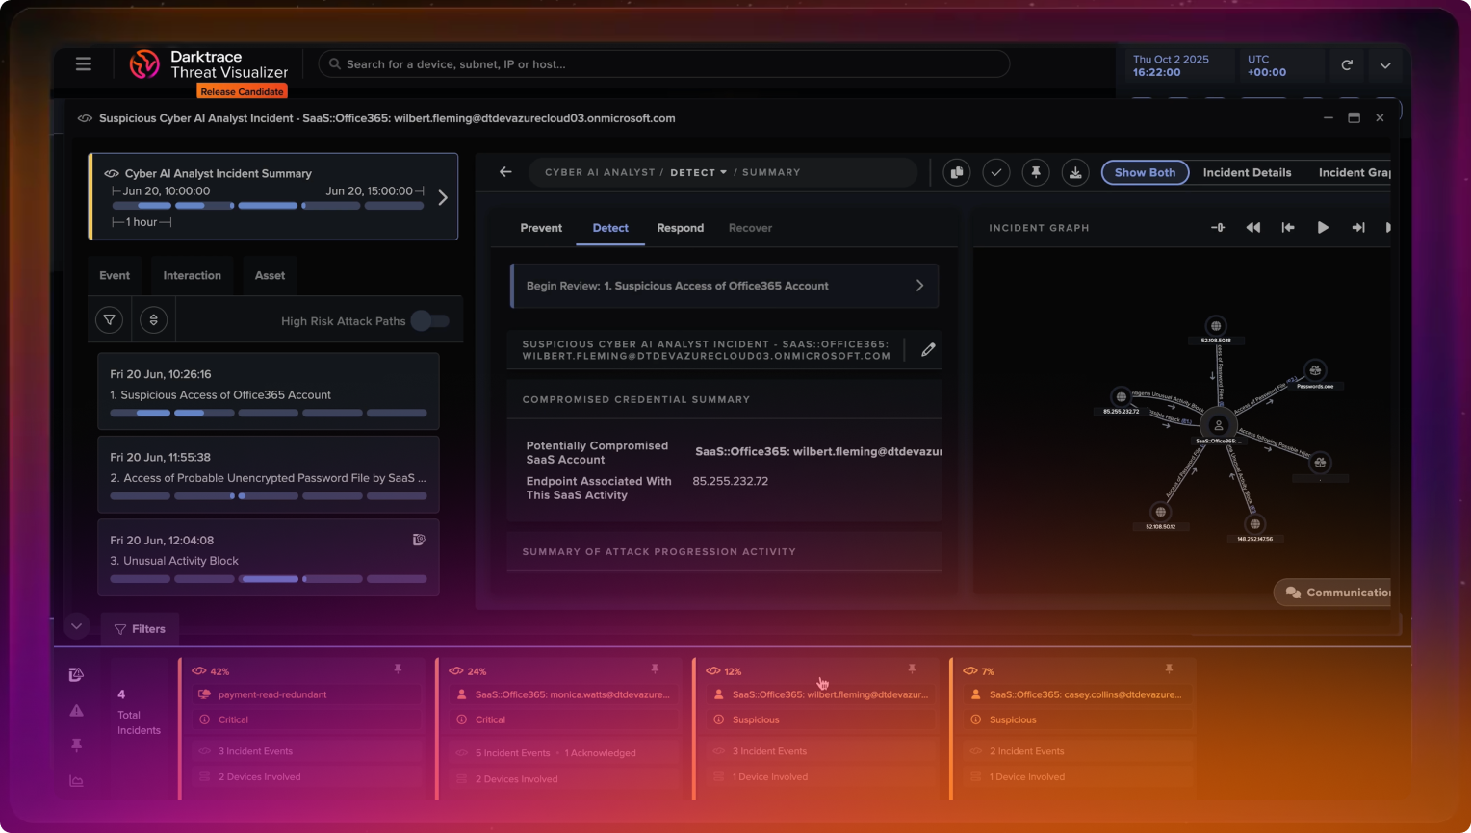The height and width of the screenshot is (833, 1471).
Task: Download the incident report icon
Action: pos(1075,173)
